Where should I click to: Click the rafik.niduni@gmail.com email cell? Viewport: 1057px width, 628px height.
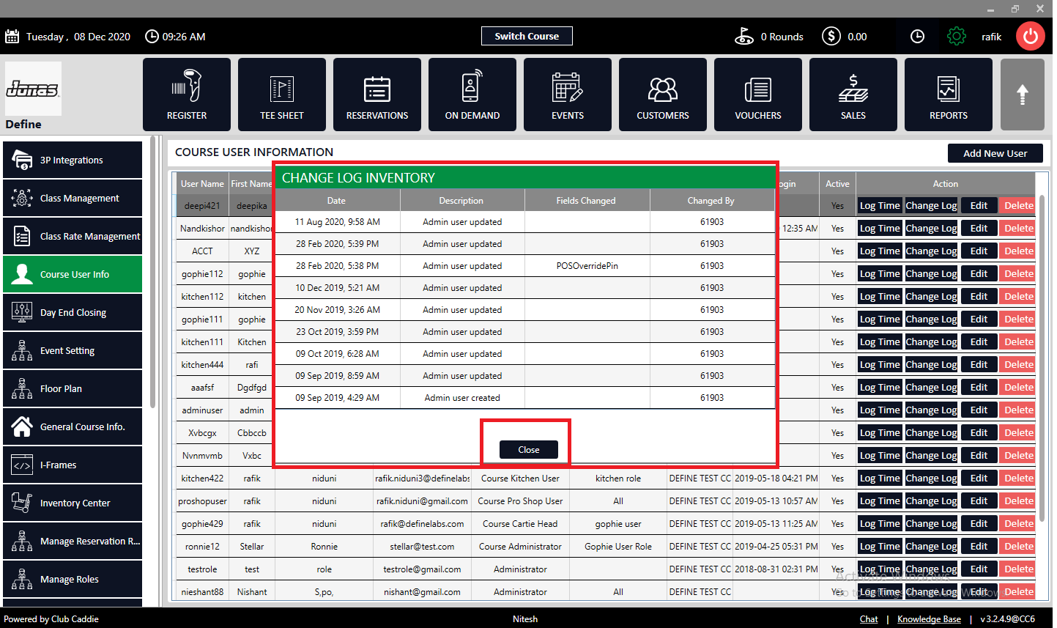pyautogui.click(x=422, y=501)
